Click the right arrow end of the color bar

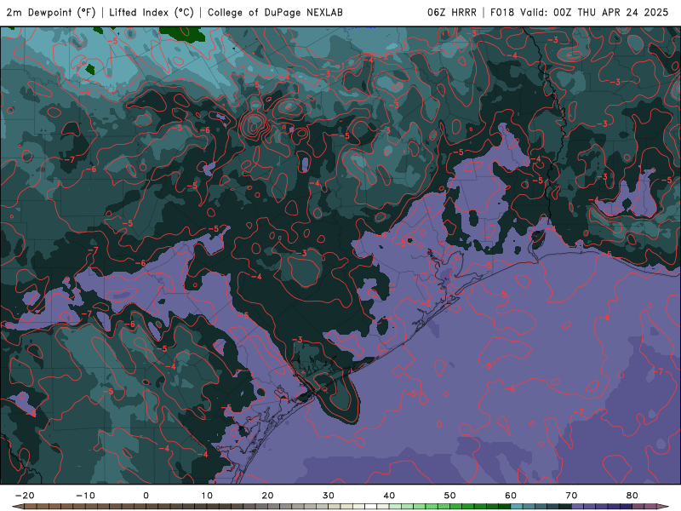coord(662,507)
